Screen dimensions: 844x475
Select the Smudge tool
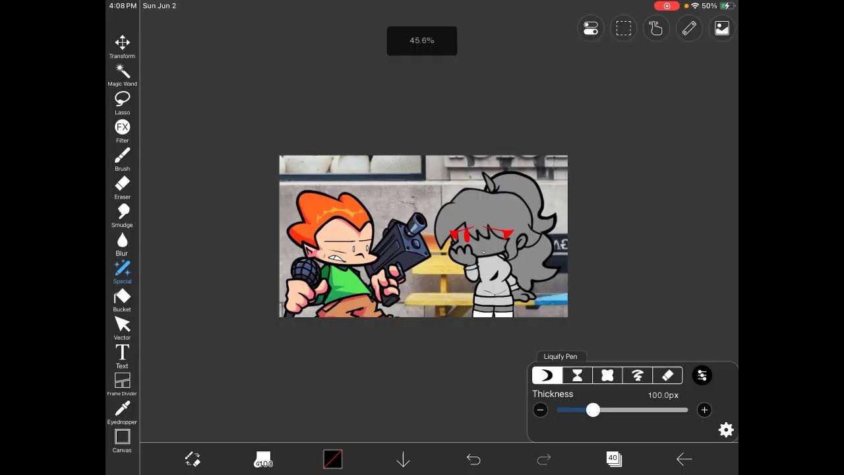pos(122,216)
